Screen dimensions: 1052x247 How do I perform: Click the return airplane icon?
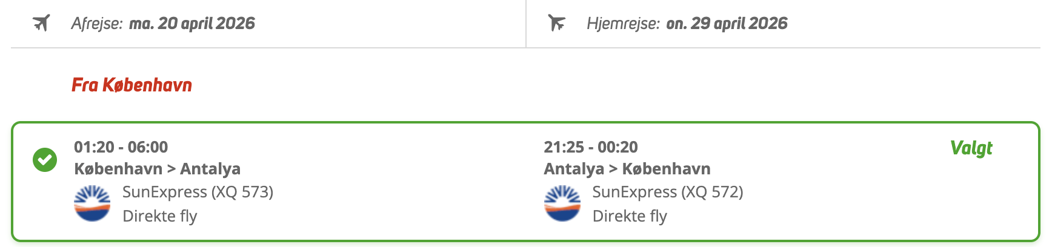click(556, 24)
